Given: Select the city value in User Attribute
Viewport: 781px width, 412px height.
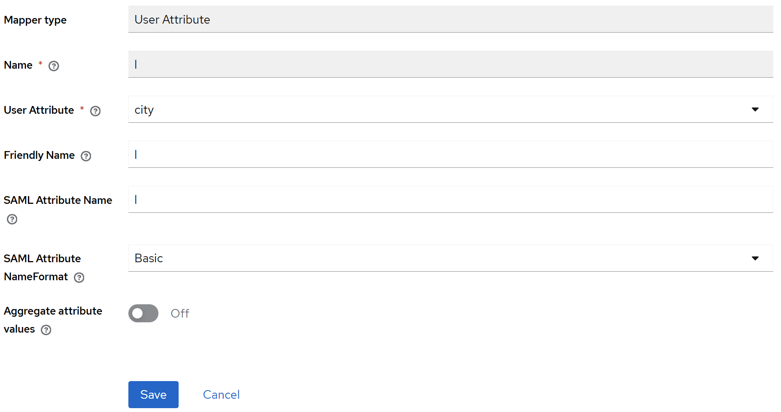Looking at the screenshot, I should pyautogui.click(x=144, y=110).
